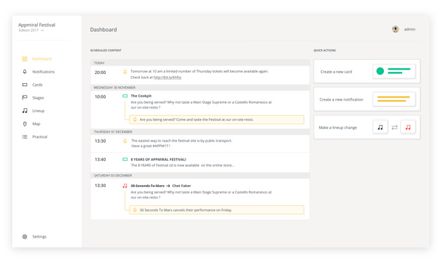The image size is (441, 263).
Task: Open the Lineup menu item
Action: 38,111
